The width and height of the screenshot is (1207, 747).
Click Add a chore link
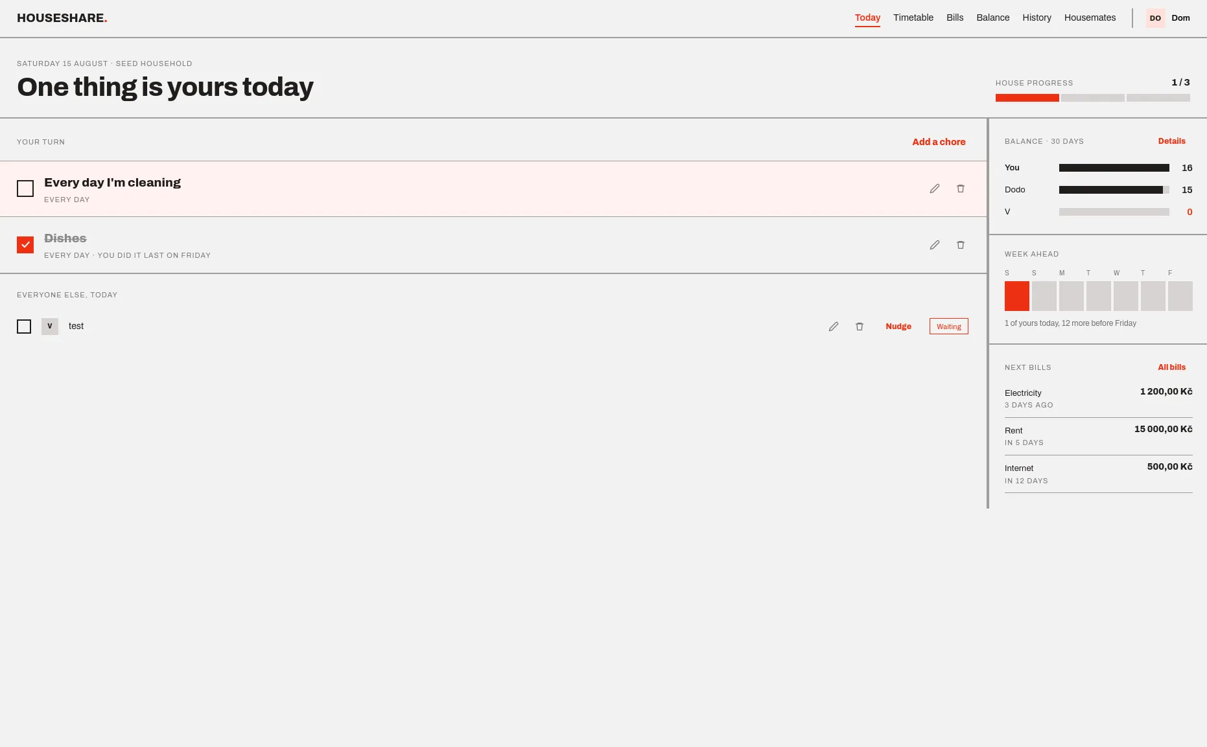pos(939,142)
